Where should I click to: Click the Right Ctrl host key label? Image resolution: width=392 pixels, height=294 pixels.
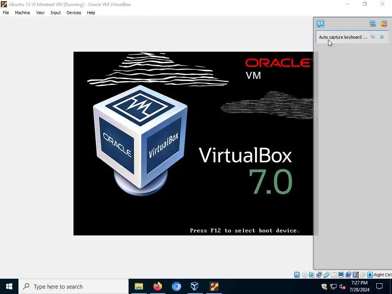tap(382, 275)
